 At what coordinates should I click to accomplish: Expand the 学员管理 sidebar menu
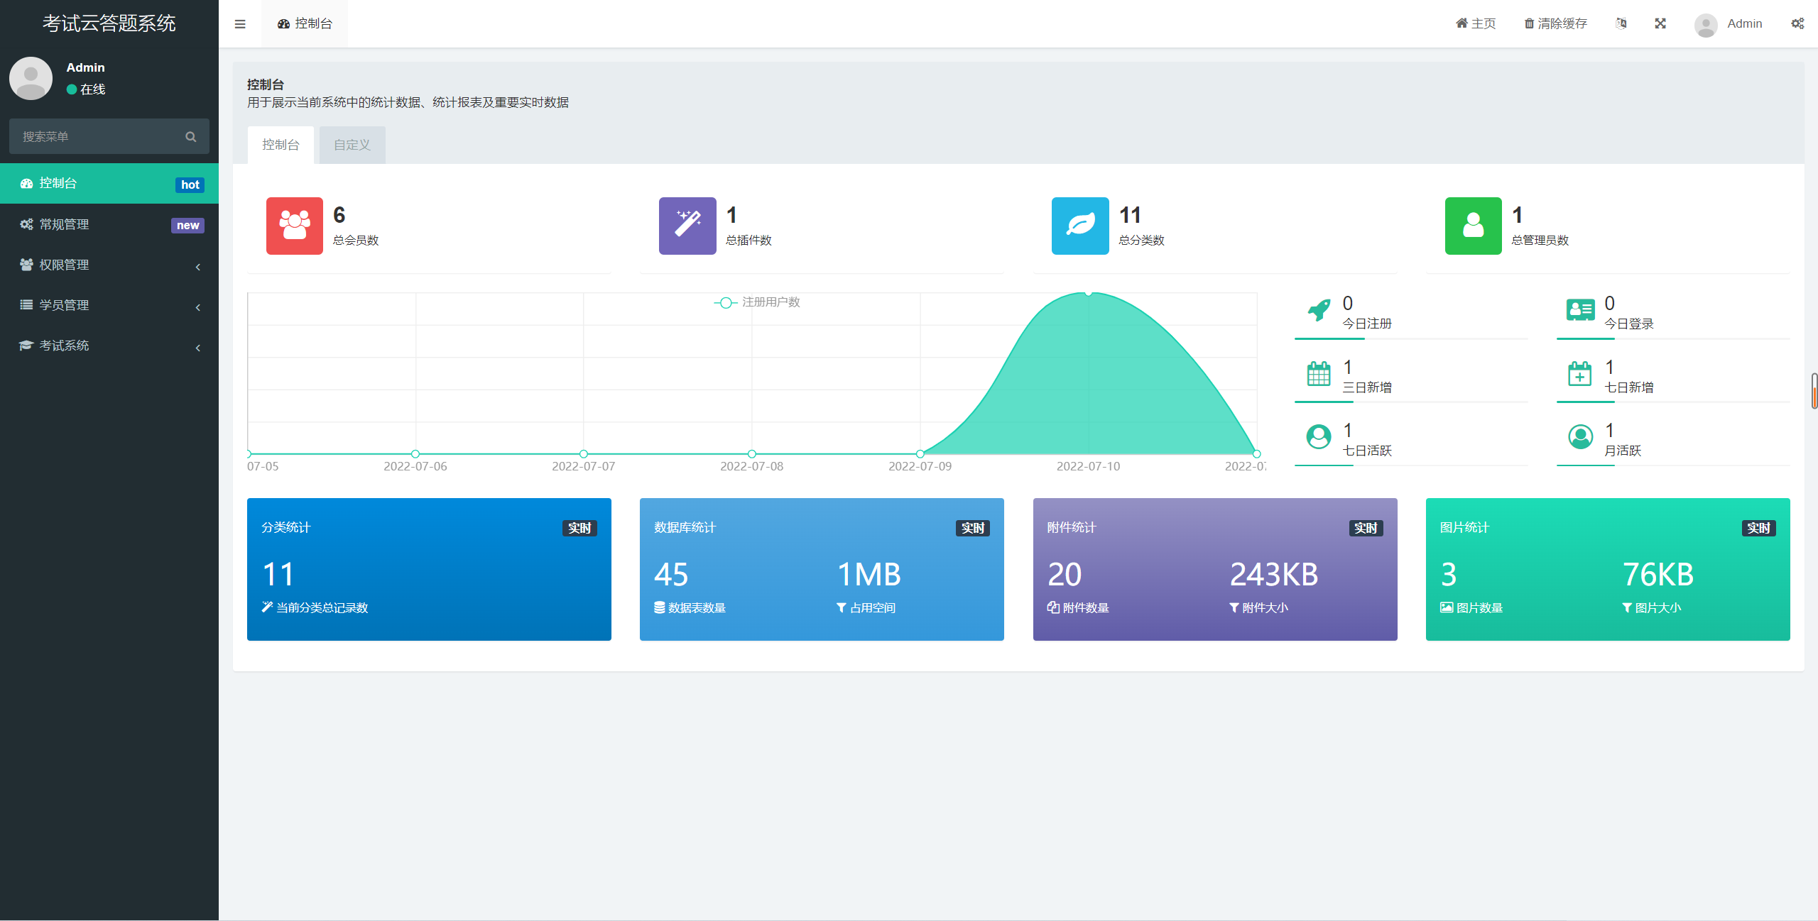click(x=109, y=305)
